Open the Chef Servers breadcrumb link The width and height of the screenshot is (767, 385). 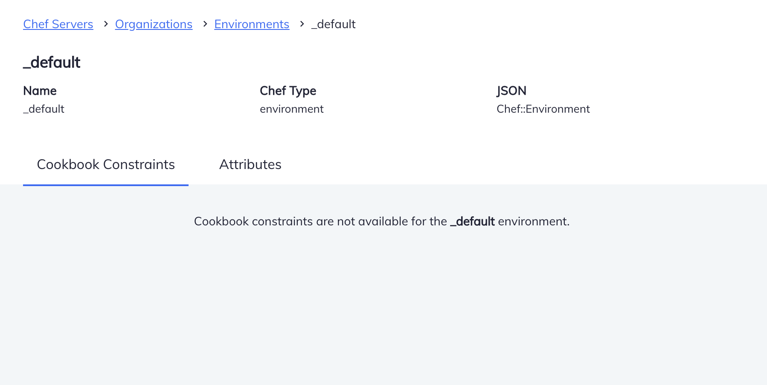(58, 24)
